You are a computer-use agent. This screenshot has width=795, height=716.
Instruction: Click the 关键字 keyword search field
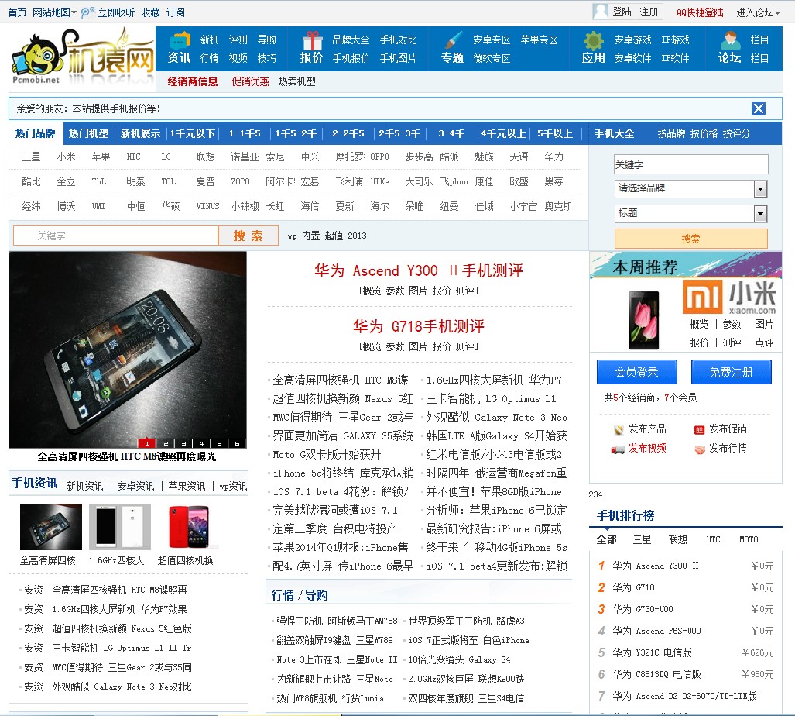pos(116,236)
